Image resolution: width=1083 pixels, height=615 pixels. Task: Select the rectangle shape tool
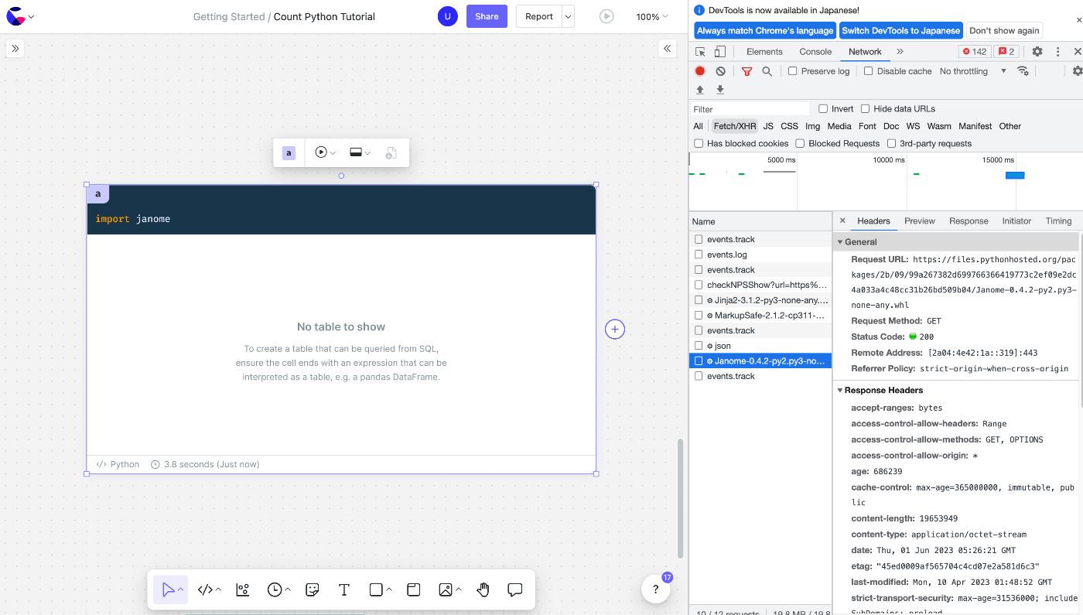(x=376, y=589)
